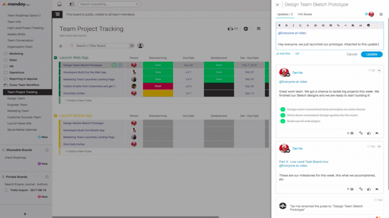Apply italic formatting in the editor toolbar
The width and height of the screenshot is (389, 218).
pos(293,25)
